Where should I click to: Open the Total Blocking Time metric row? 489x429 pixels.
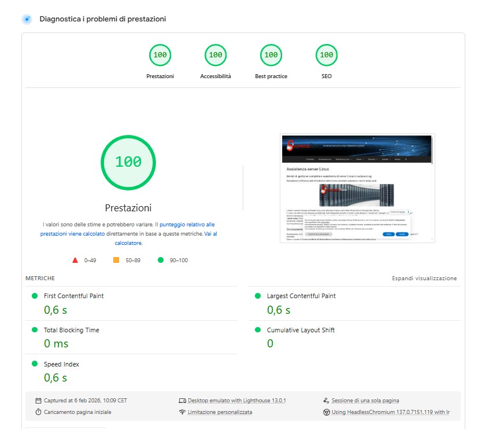tap(71, 330)
